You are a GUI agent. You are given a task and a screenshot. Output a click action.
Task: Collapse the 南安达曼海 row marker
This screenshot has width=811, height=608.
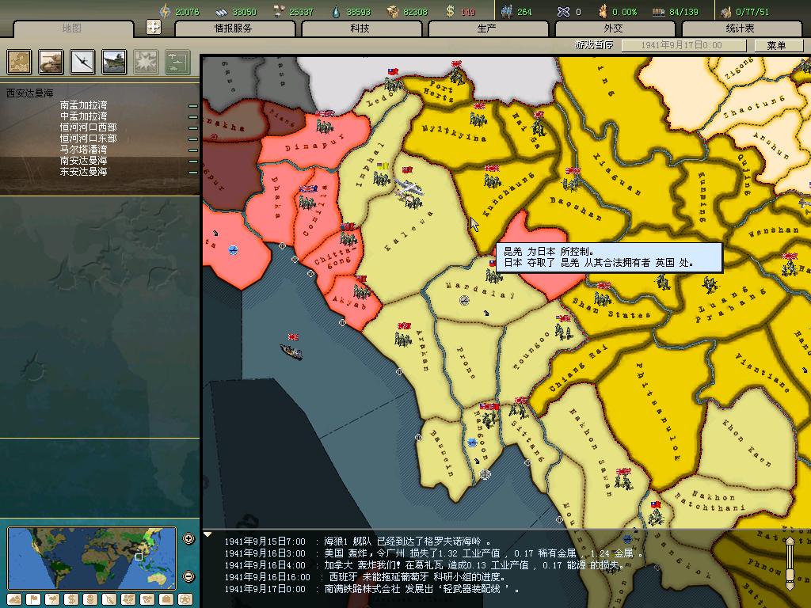pyautogui.click(x=193, y=161)
